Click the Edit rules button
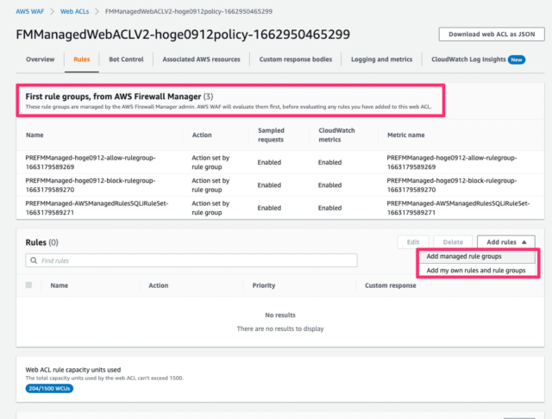Viewport: 552px width, 419px height. pos(413,242)
